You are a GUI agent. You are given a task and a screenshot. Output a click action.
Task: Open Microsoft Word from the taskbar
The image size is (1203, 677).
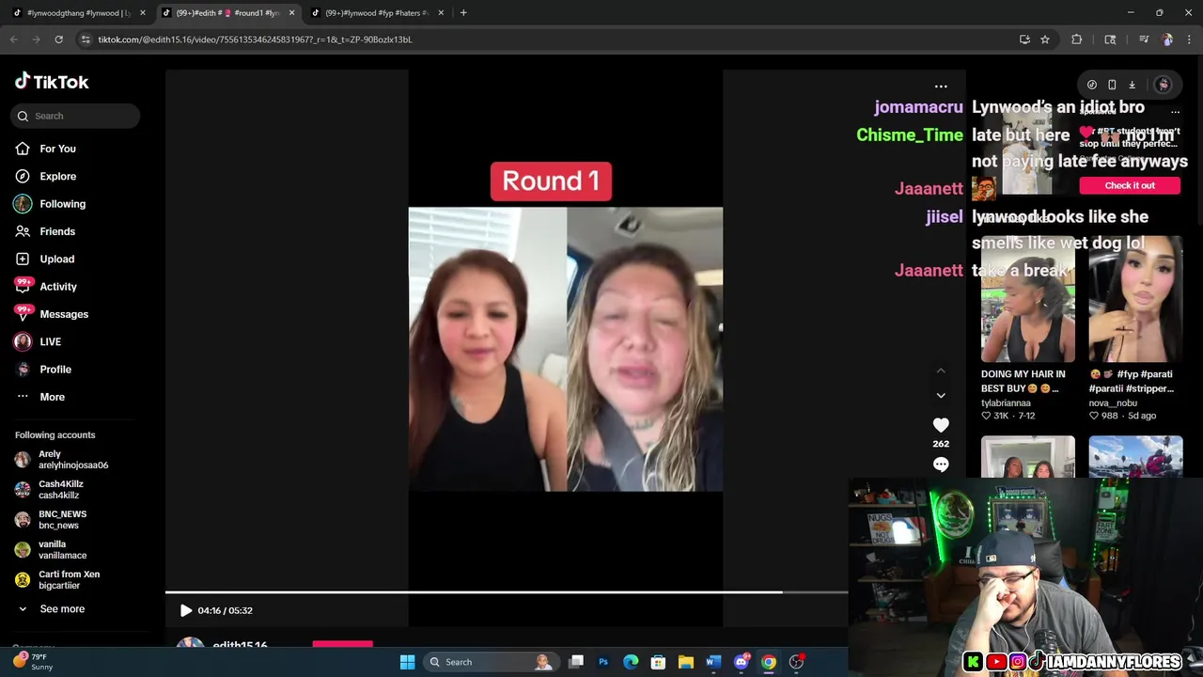713,662
